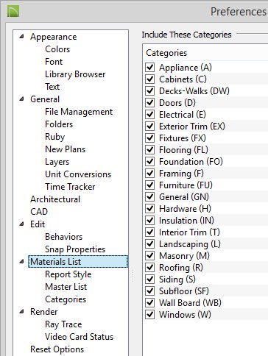Collapse the Appearance tree node arrow
Viewport: 268px width, 356px height.
click(22, 37)
